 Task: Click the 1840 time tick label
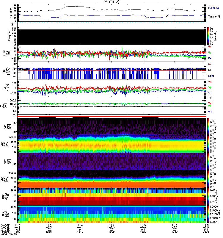[x=80, y=232]
